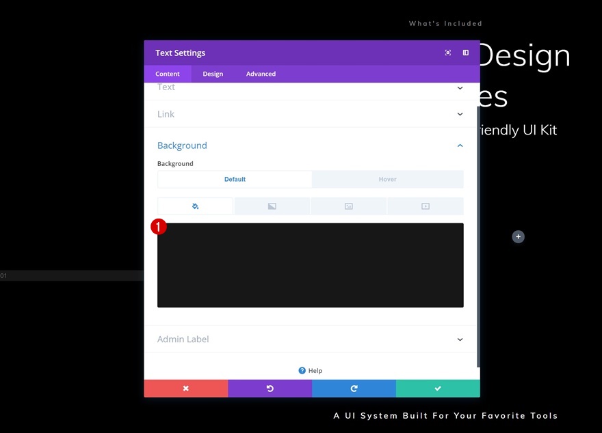Image resolution: width=602 pixels, height=433 pixels.
Task: Collapse the Background section chevron
Action: [x=460, y=145]
